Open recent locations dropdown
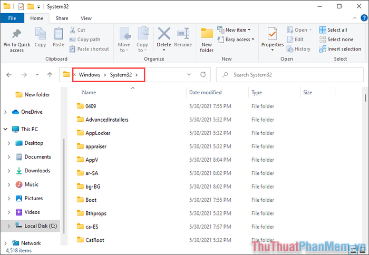369x255 pixels. [x=37, y=75]
